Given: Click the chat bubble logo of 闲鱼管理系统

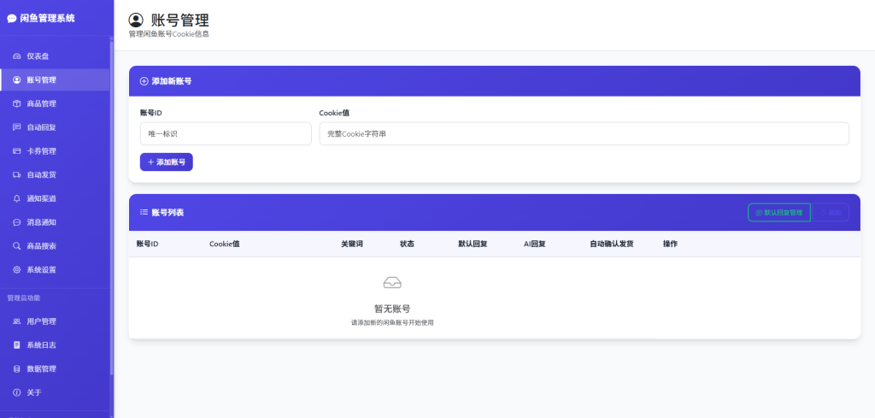Looking at the screenshot, I should point(12,19).
